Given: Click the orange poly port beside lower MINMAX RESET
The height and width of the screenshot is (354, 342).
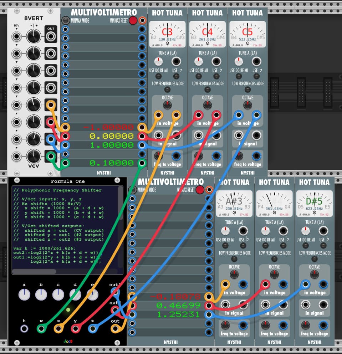Looking at the screenshot, I should pos(209,190).
